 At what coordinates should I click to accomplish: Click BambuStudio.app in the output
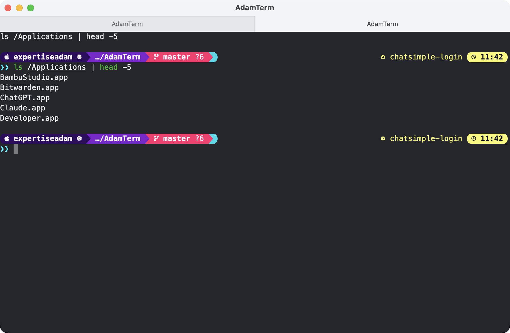click(34, 77)
